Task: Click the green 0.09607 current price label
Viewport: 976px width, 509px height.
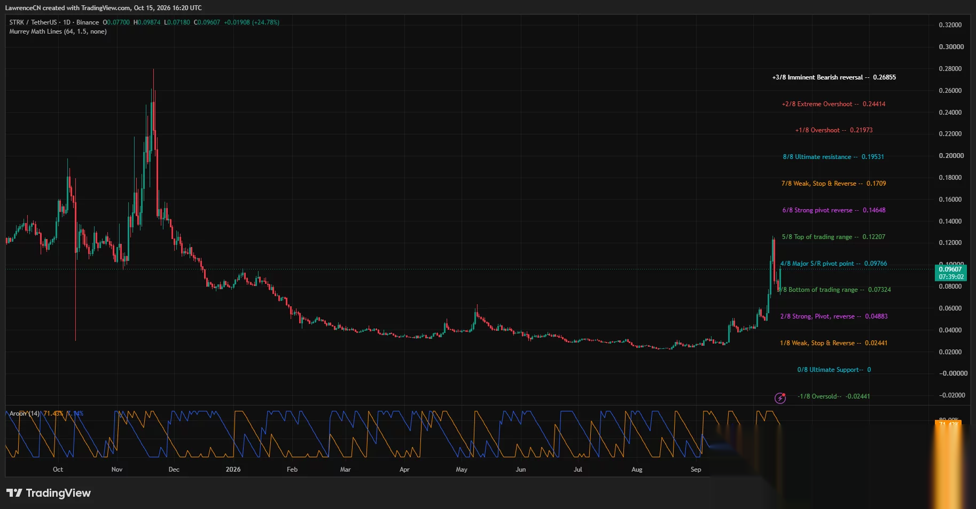Action: coord(951,273)
